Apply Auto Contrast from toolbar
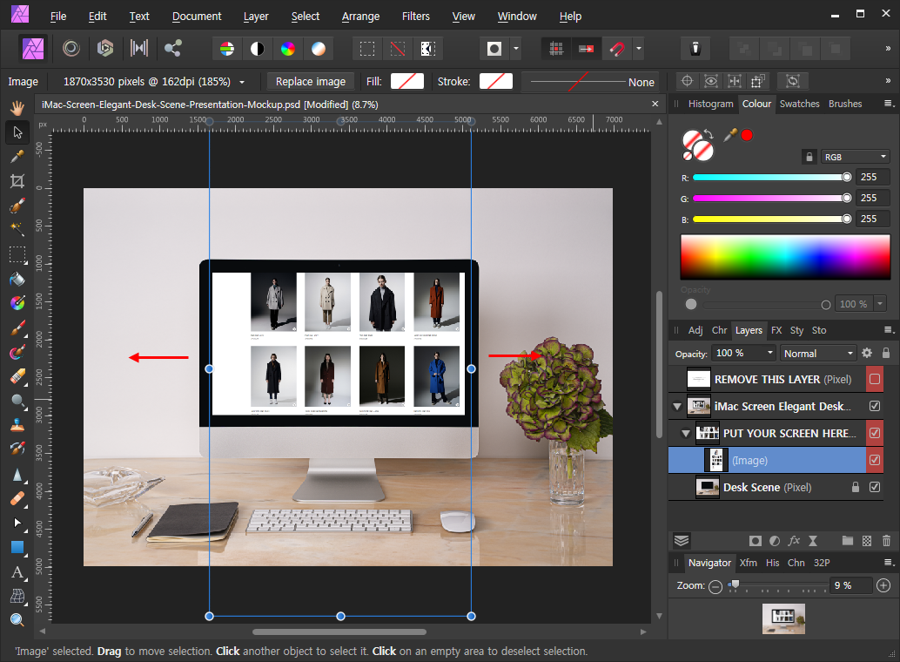Image resolution: width=900 pixels, height=662 pixels. pyautogui.click(x=257, y=49)
